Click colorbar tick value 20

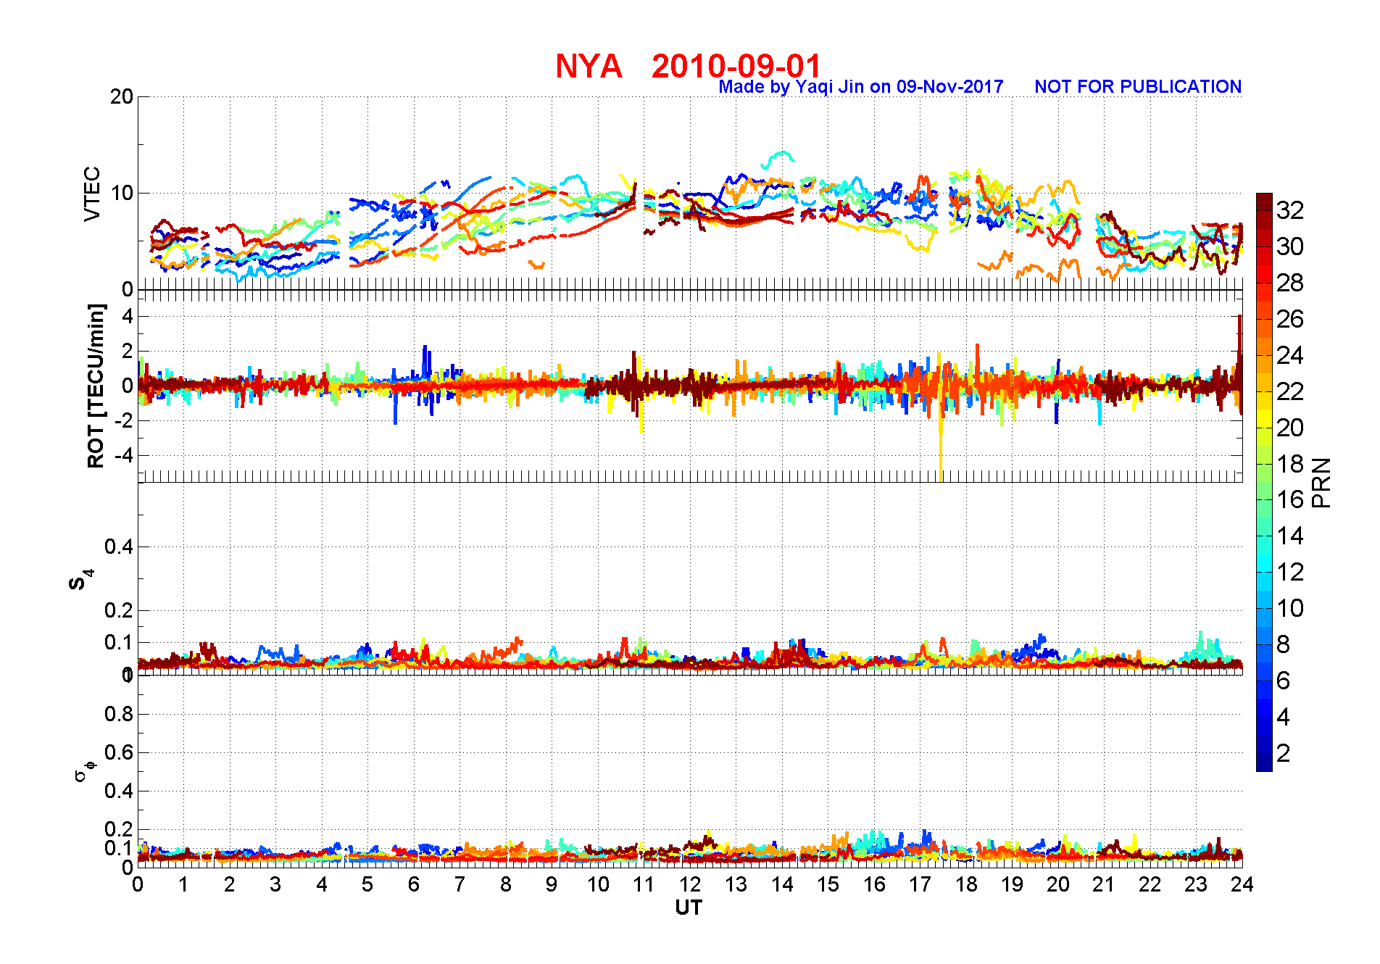point(1290,428)
